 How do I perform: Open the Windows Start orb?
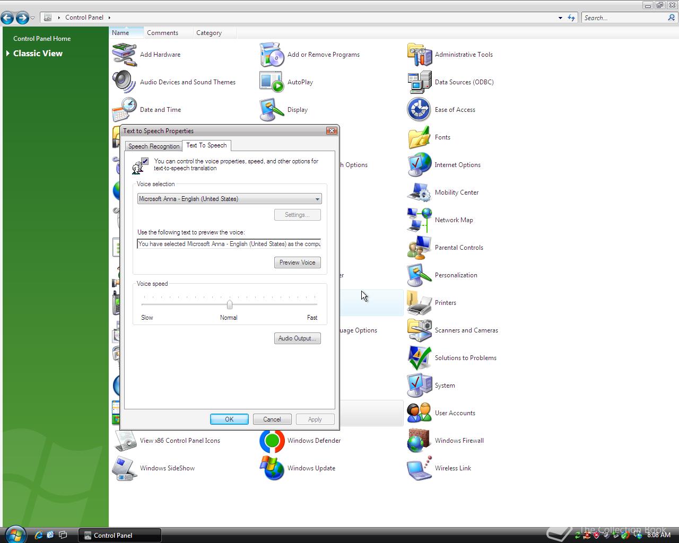coord(14,534)
